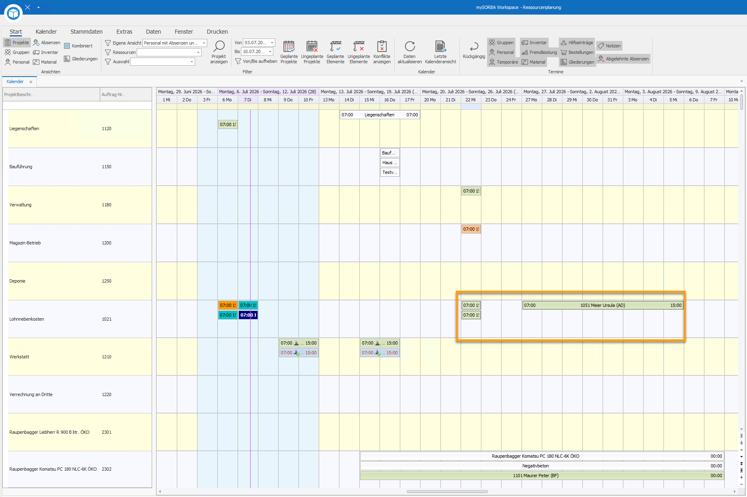Toggle Abgelehnte Absenzen display
The height and width of the screenshot is (497, 747).
click(x=623, y=59)
